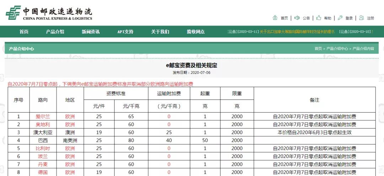Click the 元/千克 sub-header under 资费标准

tap(131, 106)
